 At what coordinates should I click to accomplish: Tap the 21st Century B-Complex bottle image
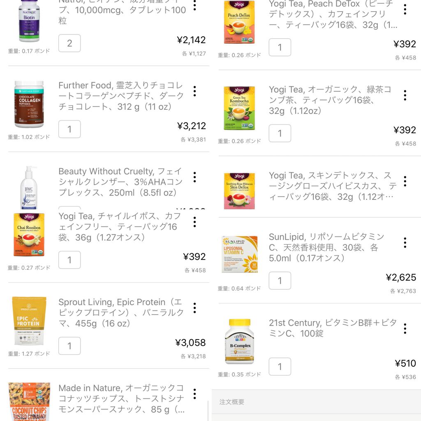(239, 341)
